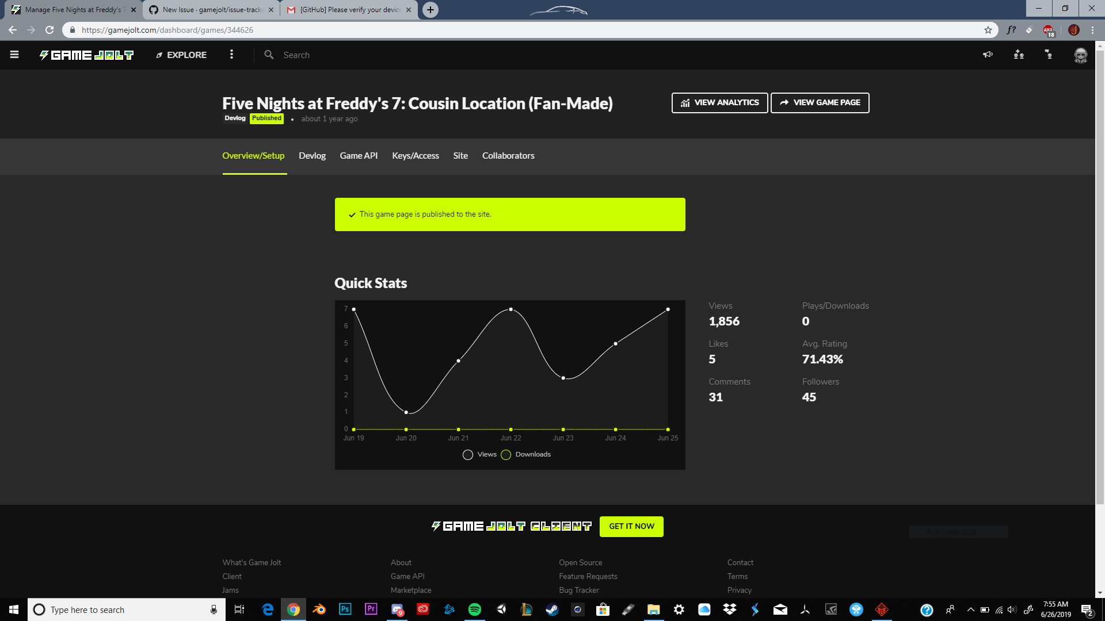Switch to the Devlog tab
This screenshot has width=1105, height=621.
pyautogui.click(x=312, y=155)
